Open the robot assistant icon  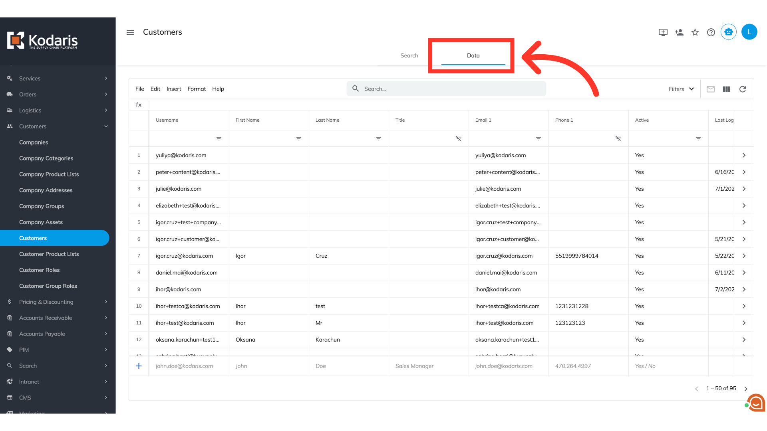(x=729, y=32)
